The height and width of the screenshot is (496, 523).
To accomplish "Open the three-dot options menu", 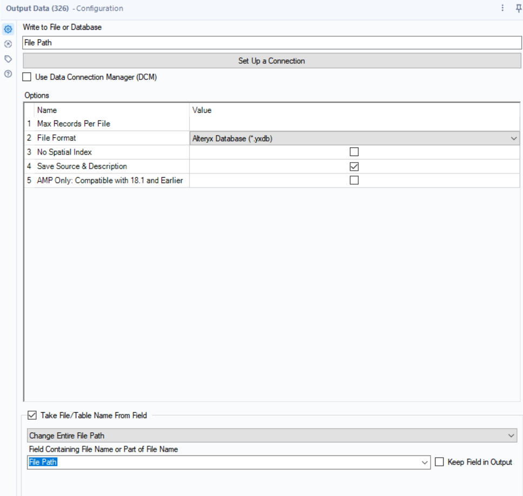I will point(502,8).
